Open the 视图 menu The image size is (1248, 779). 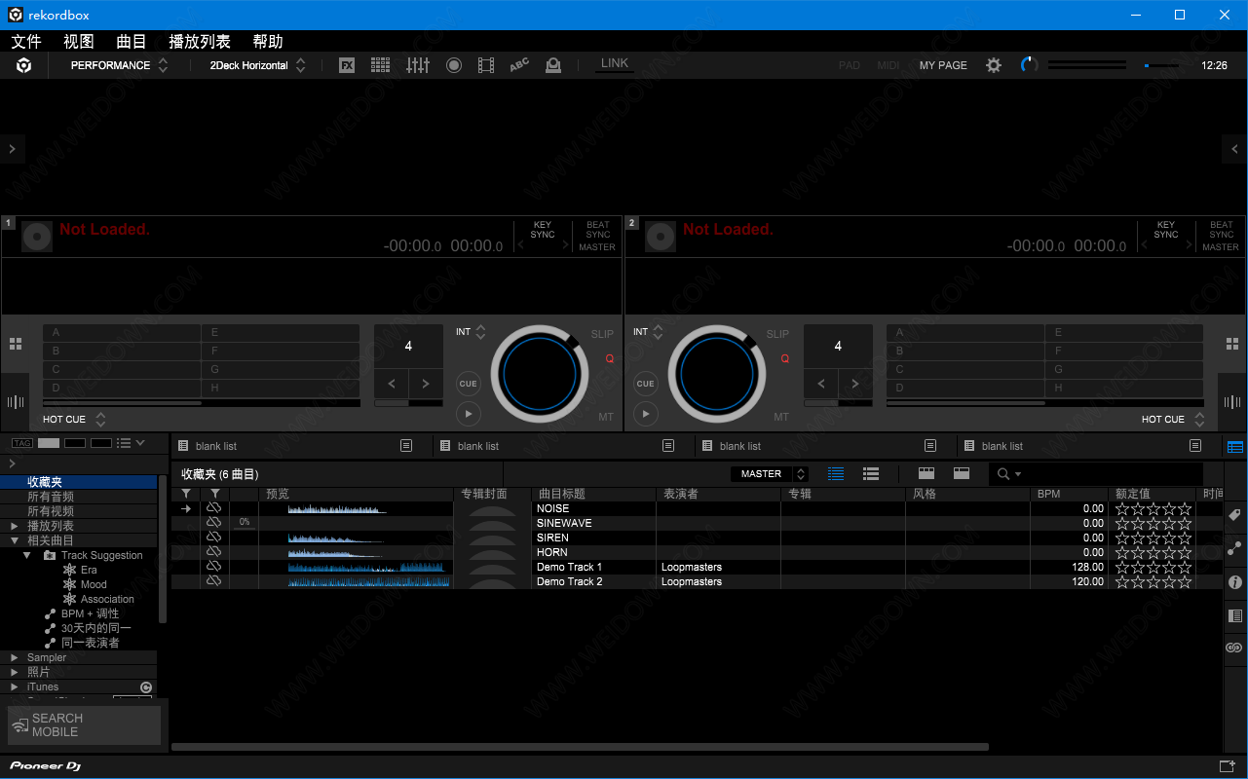coord(79,41)
